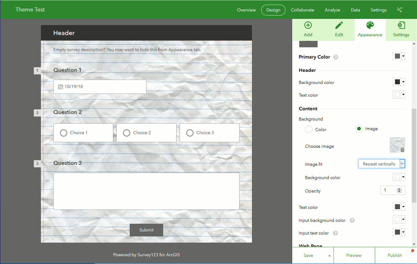Click the Publish button
Viewport: 417px width, 264px height.
click(395, 255)
